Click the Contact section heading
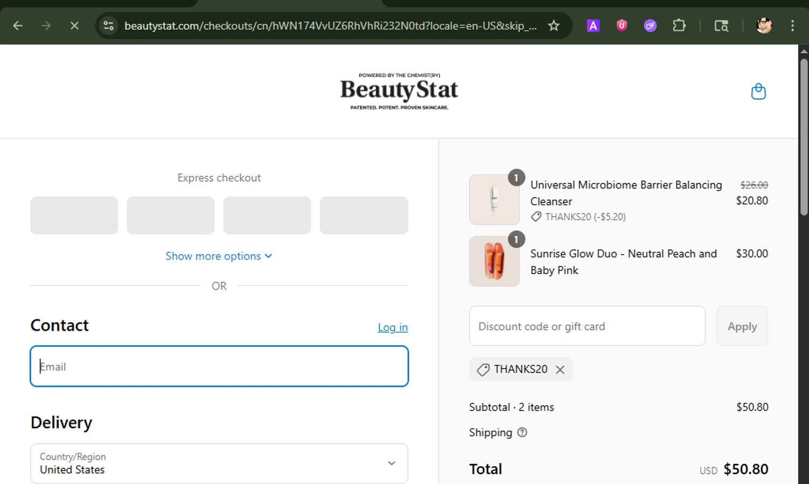The width and height of the screenshot is (809, 484). [x=59, y=325]
